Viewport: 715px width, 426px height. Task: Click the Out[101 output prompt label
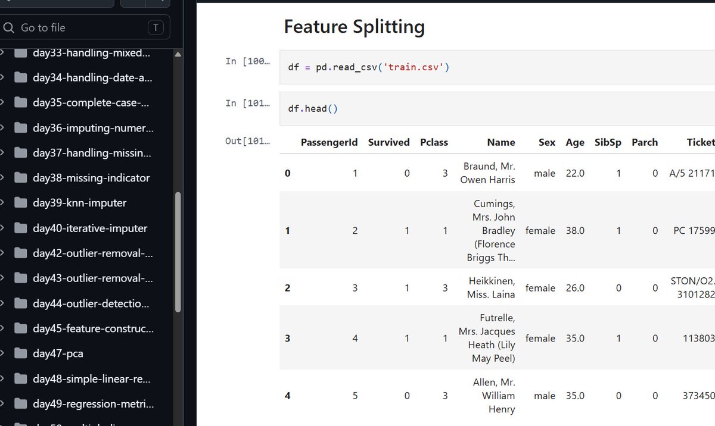pyautogui.click(x=247, y=141)
